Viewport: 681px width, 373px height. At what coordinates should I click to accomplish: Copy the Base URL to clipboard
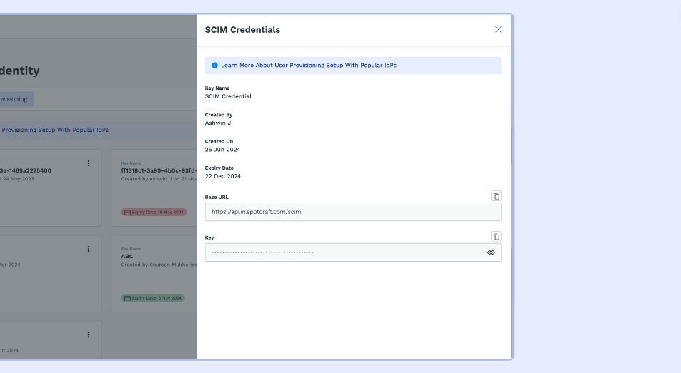pyautogui.click(x=496, y=196)
